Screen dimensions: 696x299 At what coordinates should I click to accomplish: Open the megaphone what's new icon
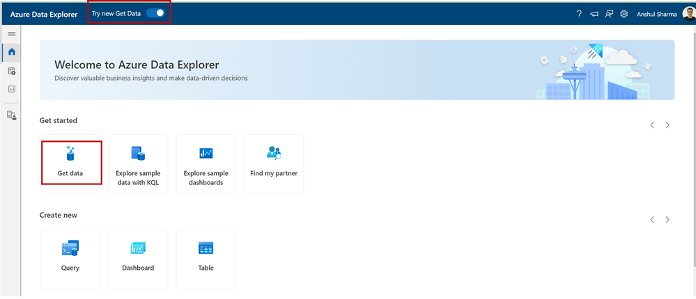point(594,14)
